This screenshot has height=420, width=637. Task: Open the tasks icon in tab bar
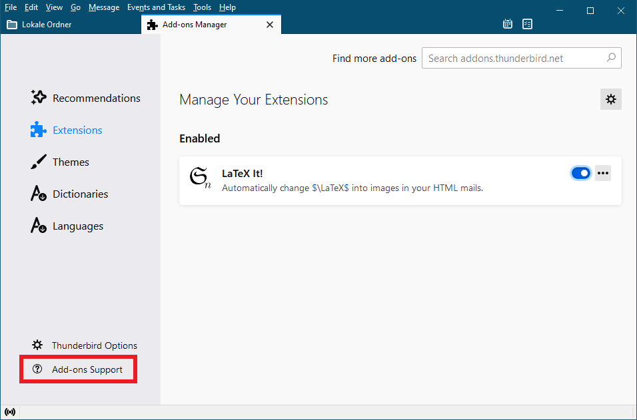[x=528, y=25]
